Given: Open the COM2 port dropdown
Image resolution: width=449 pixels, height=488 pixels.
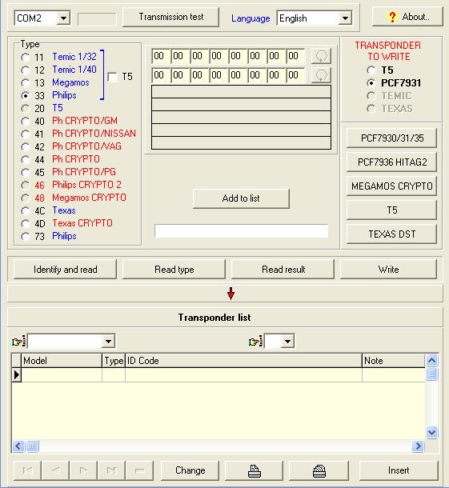Looking at the screenshot, I should point(63,18).
